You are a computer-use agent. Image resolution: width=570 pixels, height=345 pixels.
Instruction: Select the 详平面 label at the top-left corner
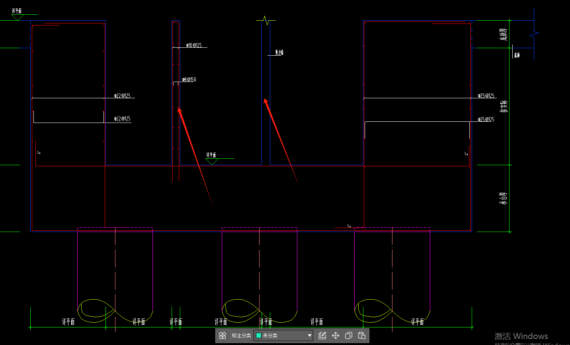17,11
